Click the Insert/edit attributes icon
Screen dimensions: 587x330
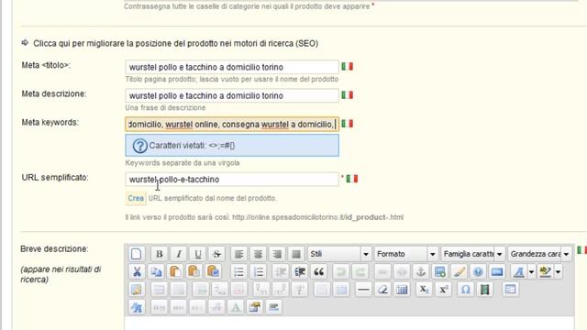point(255,307)
